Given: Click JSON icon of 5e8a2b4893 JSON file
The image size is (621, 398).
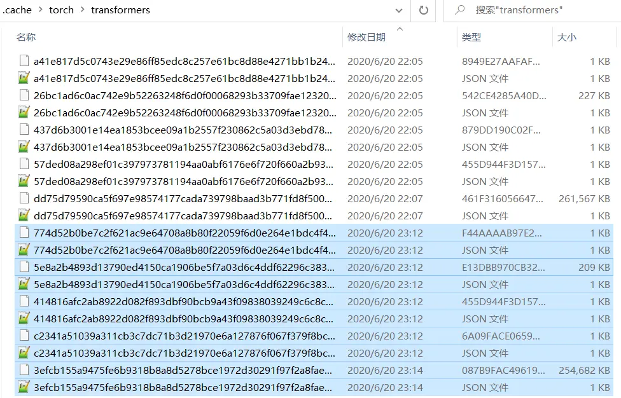Looking at the screenshot, I should (24, 284).
